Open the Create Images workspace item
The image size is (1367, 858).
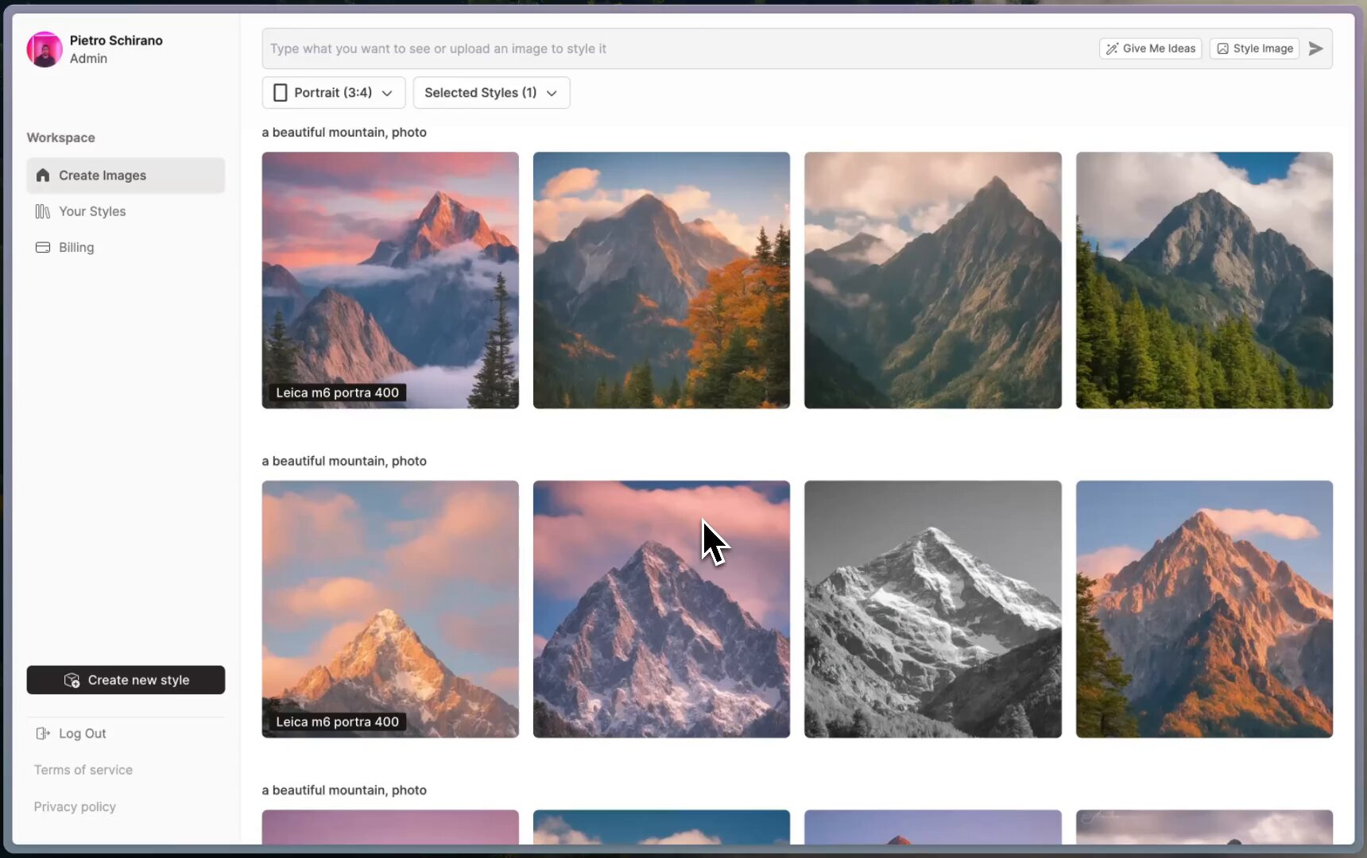[126, 175]
